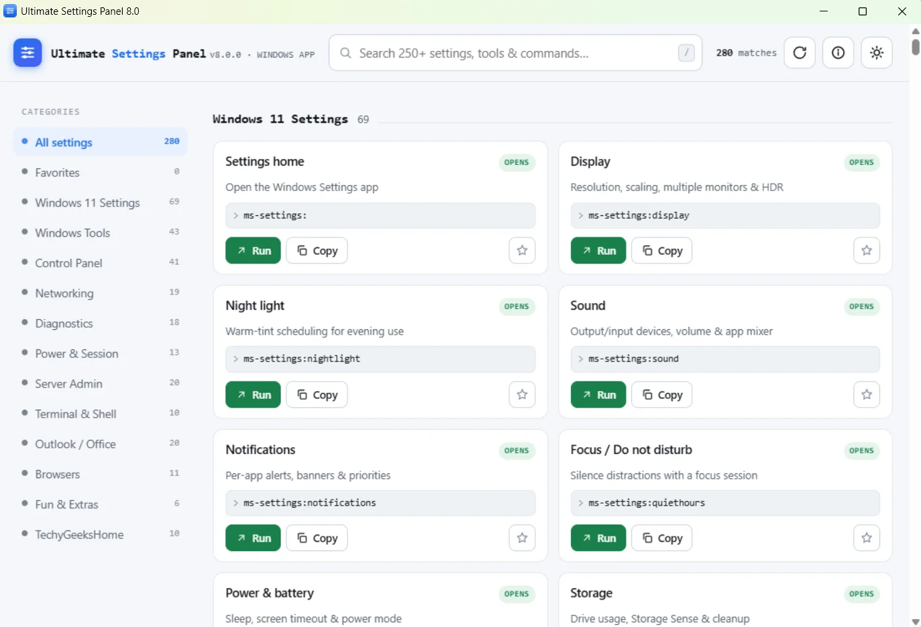Copy the ms-settings:notifications command
Viewport: 921px width, 627px height.
point(317,538)
